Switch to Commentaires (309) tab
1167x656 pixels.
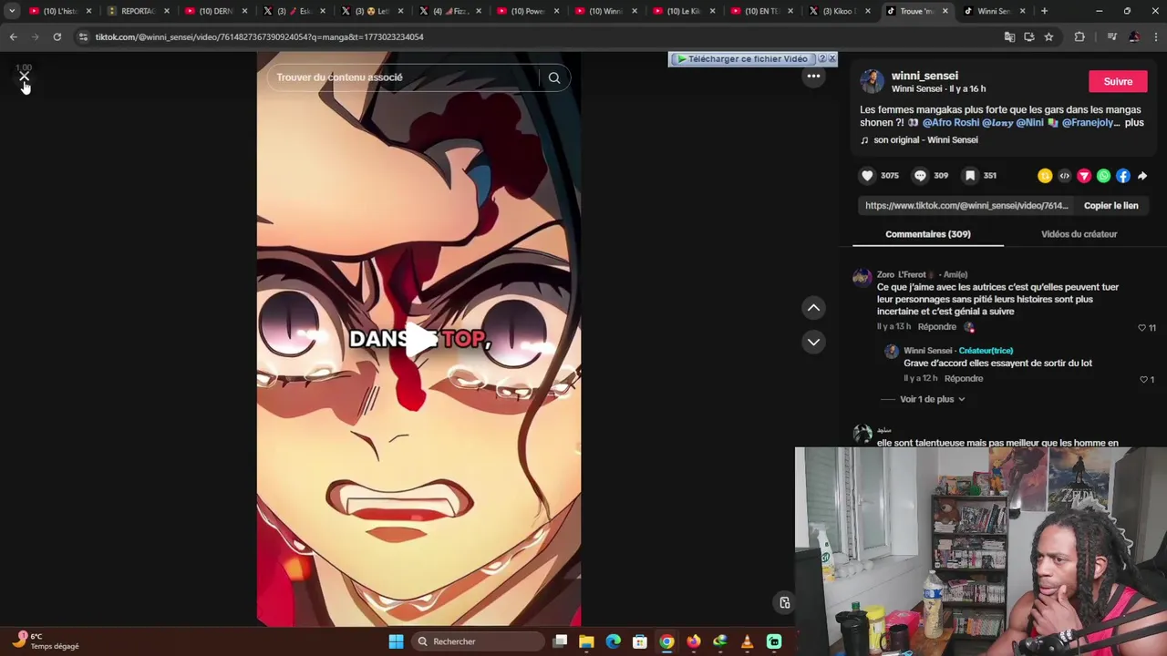927,234
